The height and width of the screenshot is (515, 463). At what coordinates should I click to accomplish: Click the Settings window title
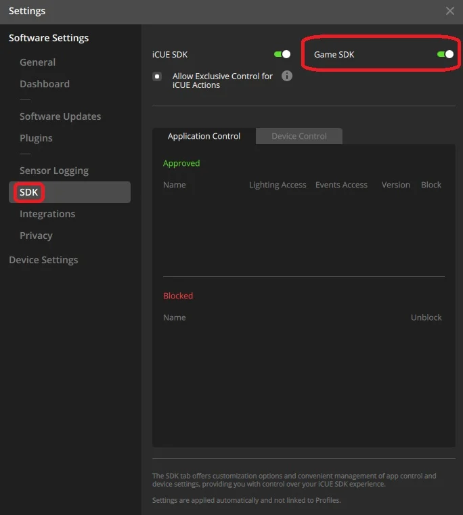(x=27, y=11)
